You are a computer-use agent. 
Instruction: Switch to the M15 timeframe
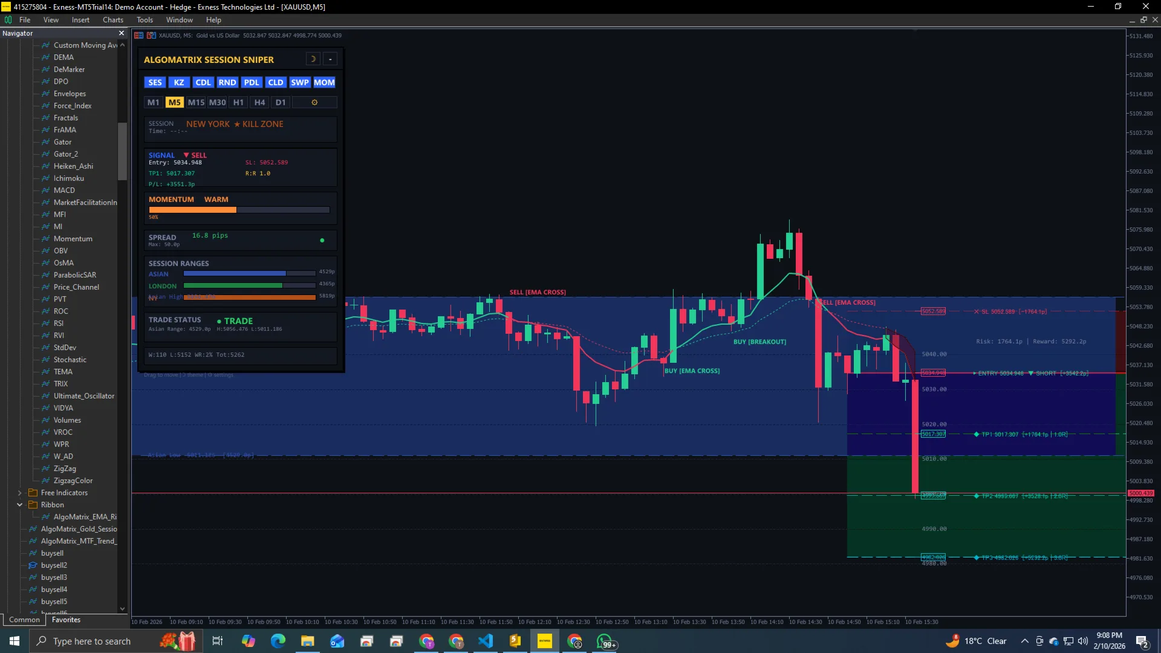tap(195, 102)
